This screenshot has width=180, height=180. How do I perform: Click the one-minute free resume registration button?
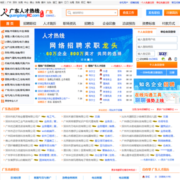pos(151,72)
